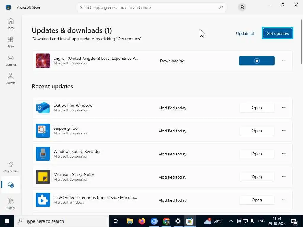This screenshot has width=303, height=227.
Task: Click the Microsoft Store taskbar icon
Action: (x=190, y=221)
